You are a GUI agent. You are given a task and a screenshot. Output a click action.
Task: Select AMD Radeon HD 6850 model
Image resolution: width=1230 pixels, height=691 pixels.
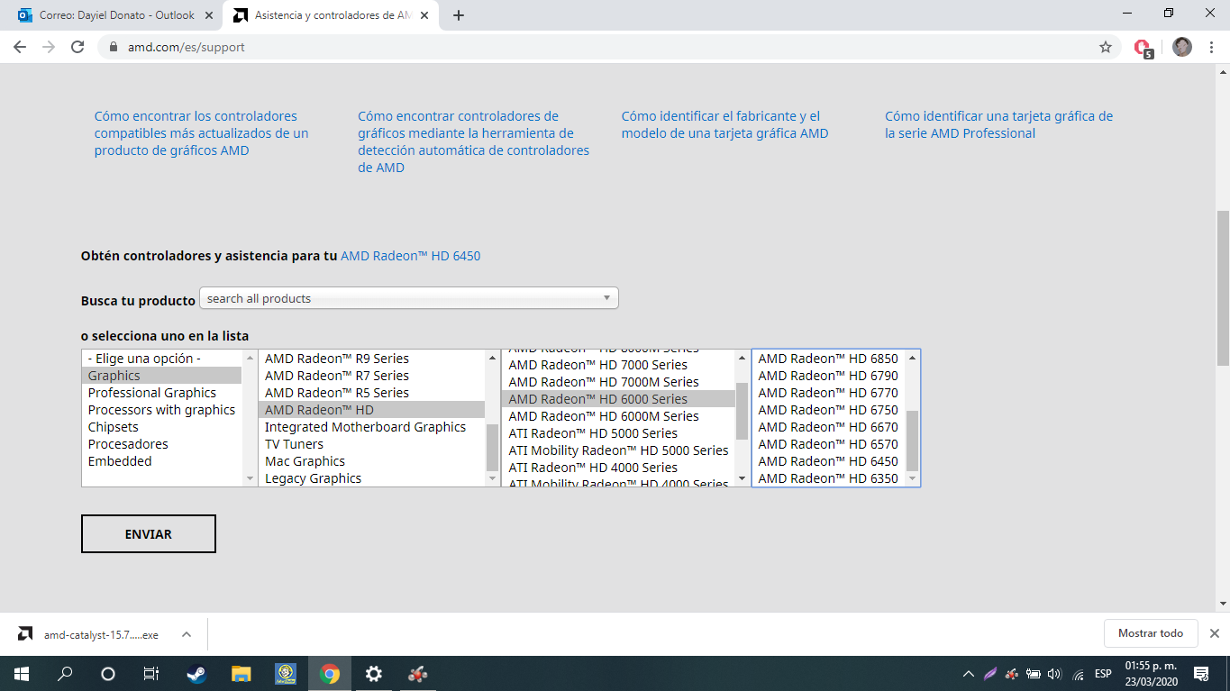[x=829, y=359]
